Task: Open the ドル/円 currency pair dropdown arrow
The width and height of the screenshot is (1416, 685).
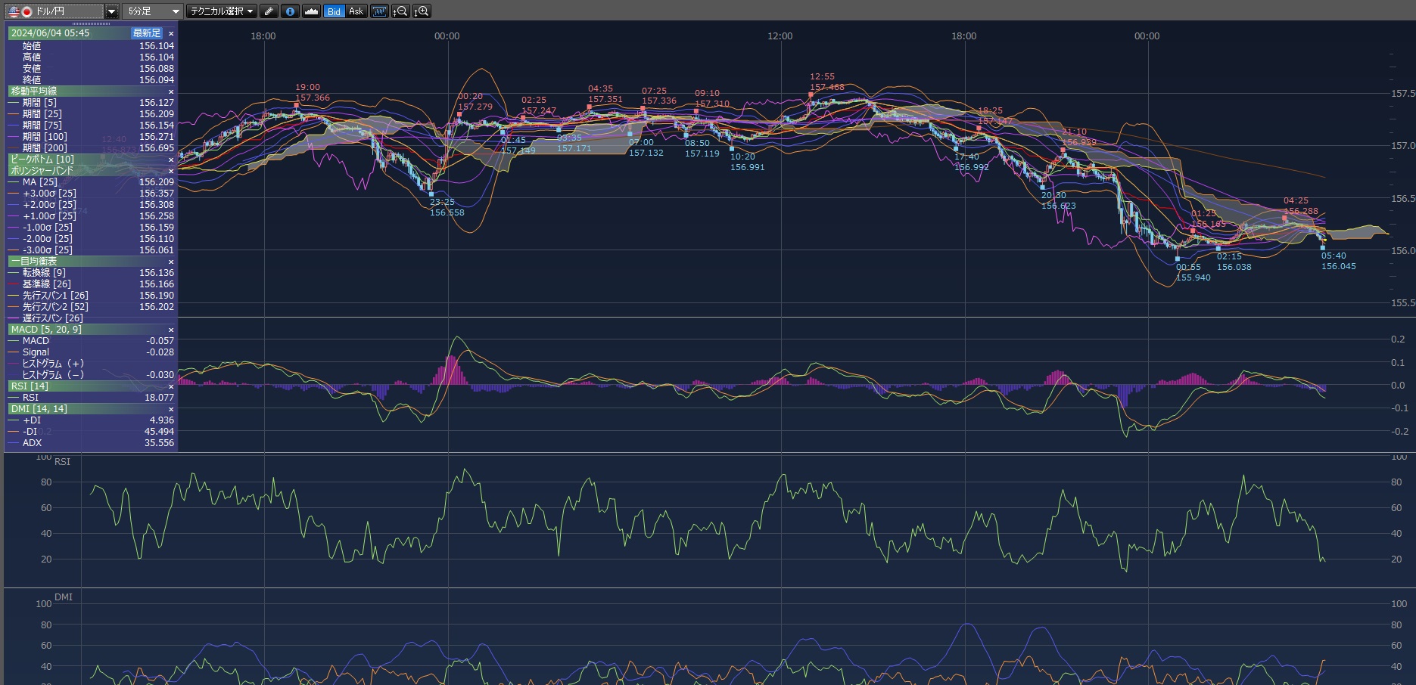Action: [111, 11]
